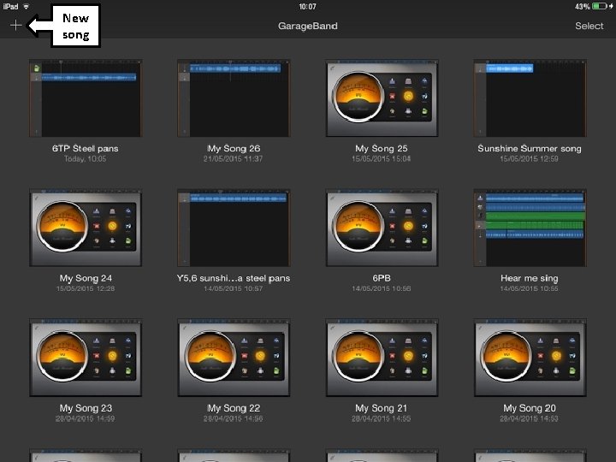Open the My Song 26 thumbnail

(x=234, y=98)
